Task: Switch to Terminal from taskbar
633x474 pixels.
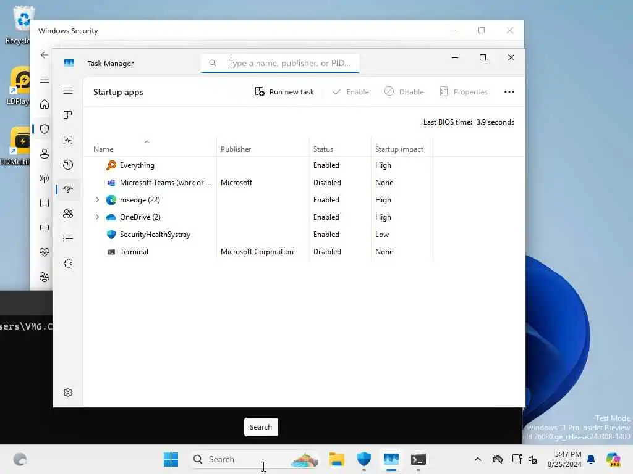Action: 418,459
